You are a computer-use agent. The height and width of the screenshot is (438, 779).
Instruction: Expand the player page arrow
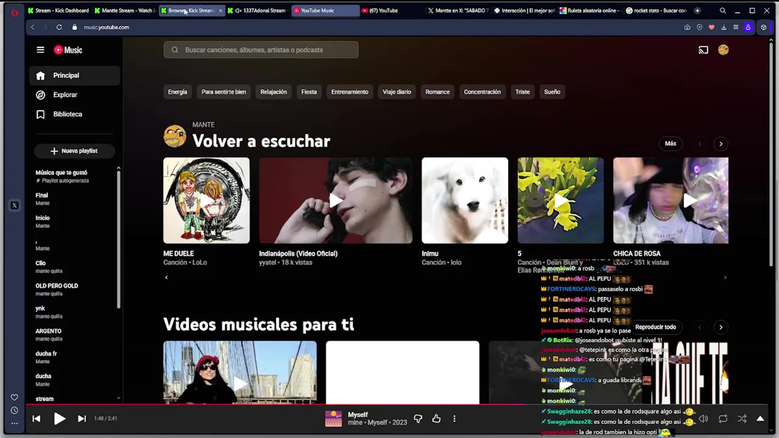pos(760,419)
